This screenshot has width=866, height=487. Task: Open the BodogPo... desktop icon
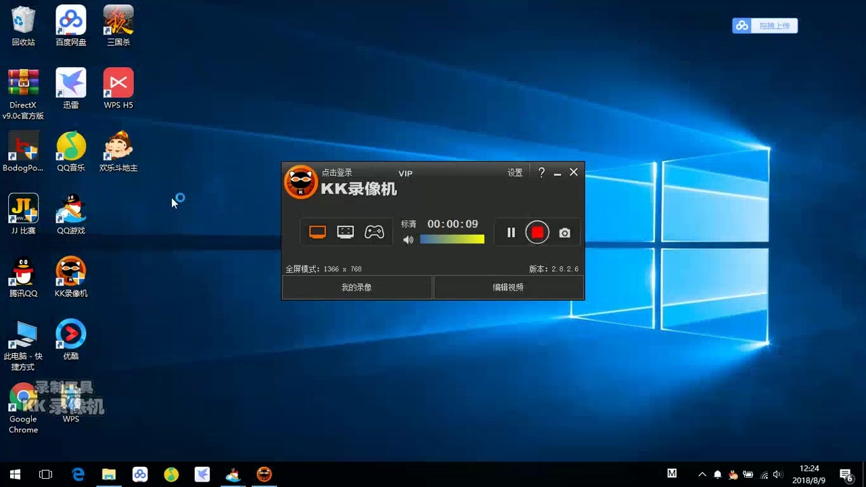pos(23,152)
